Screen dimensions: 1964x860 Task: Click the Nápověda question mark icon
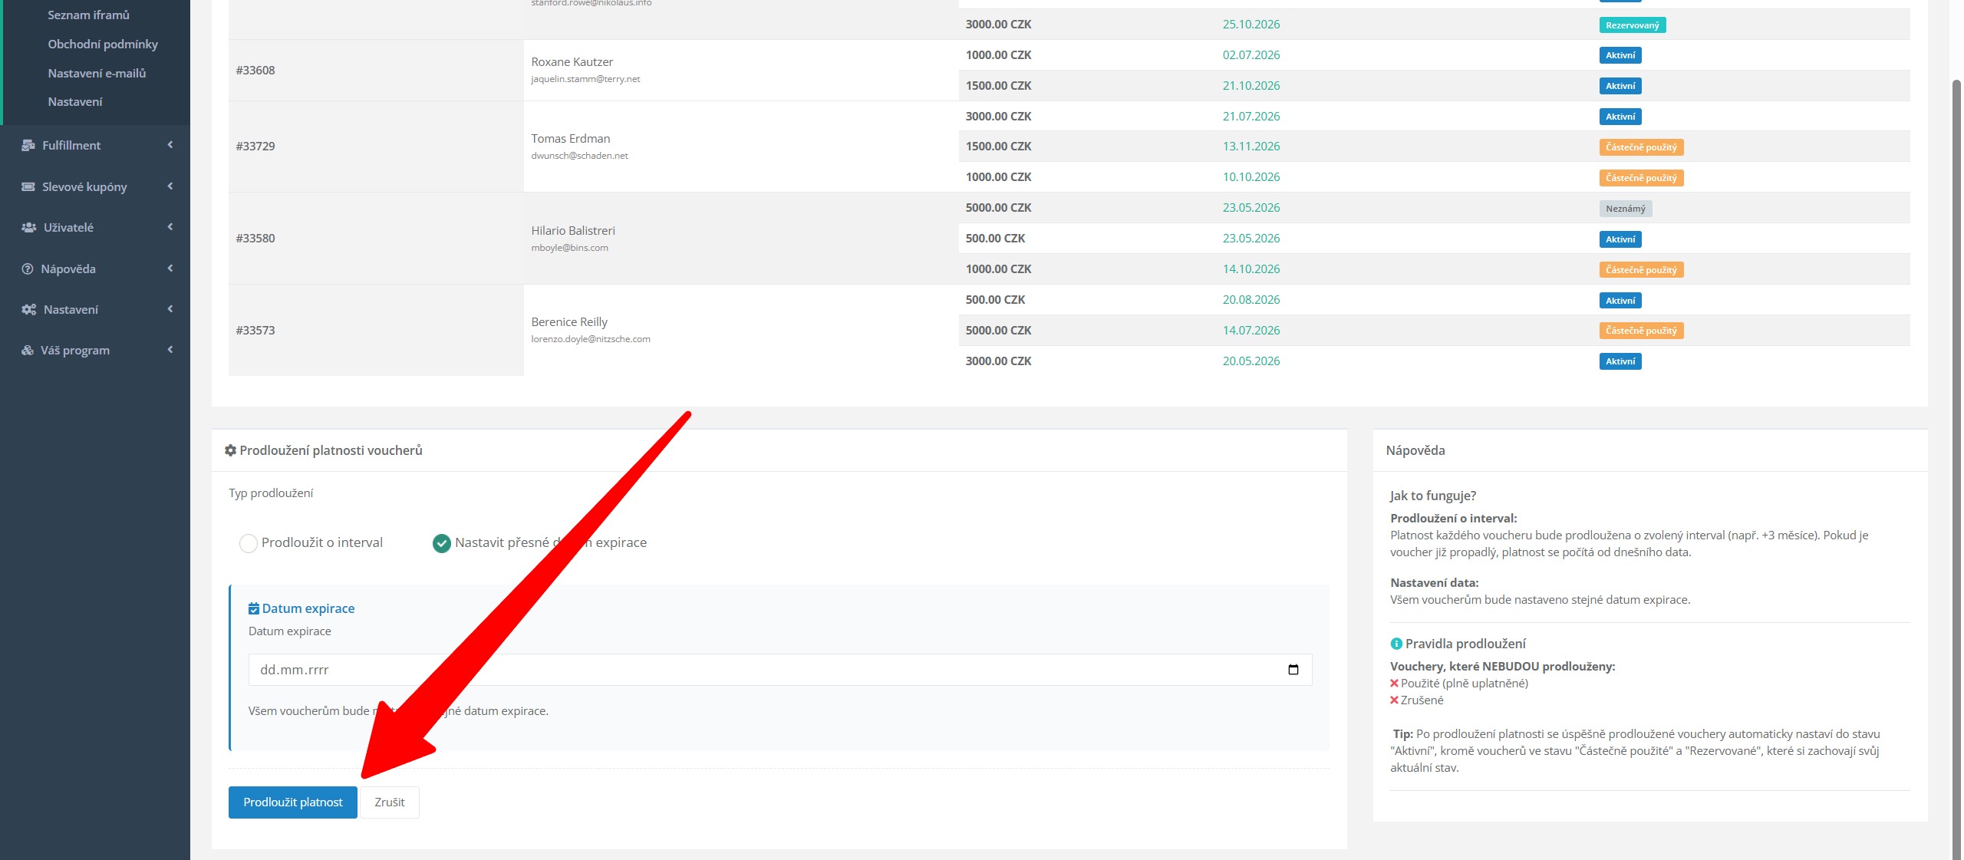[x=28, y=269]
